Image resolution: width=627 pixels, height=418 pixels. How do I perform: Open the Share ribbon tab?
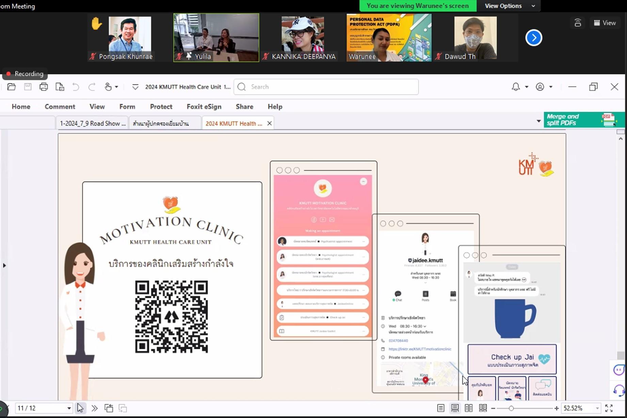[244, 107]
